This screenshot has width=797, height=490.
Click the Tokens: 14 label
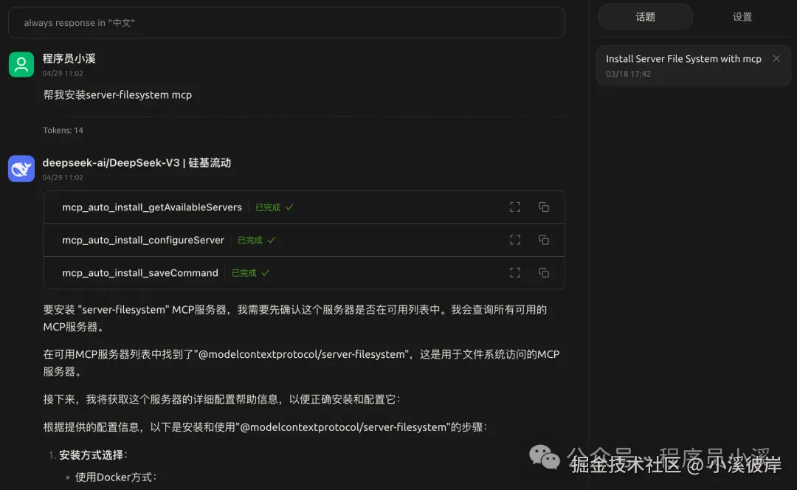(63, 130)
